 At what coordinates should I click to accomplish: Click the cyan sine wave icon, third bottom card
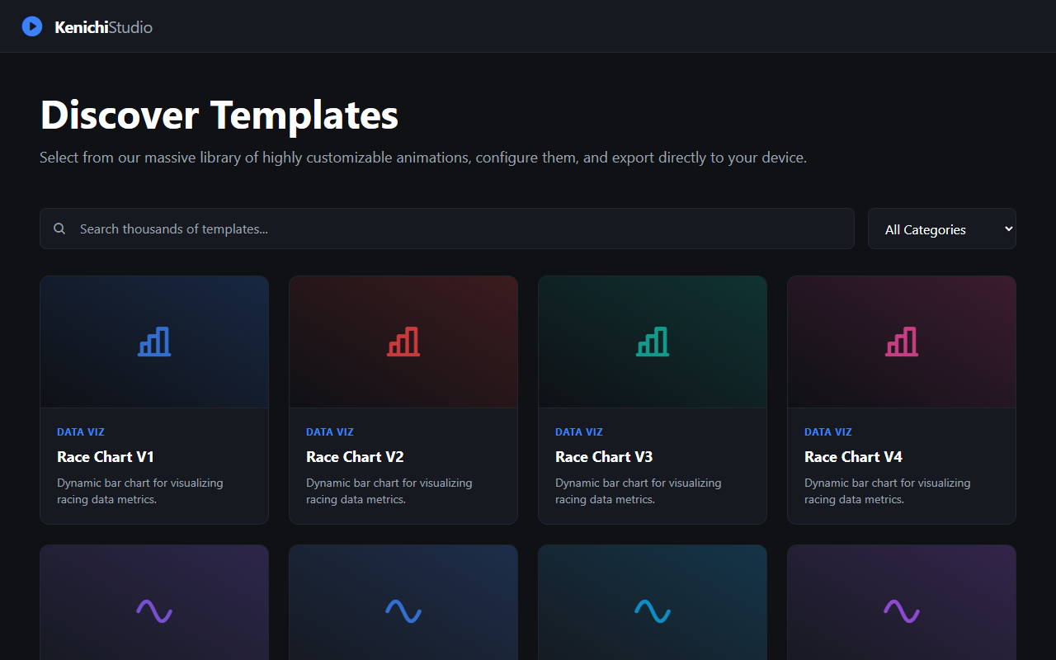[652, 612]
